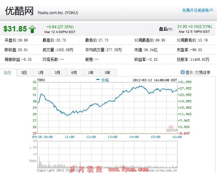Image resolution: width=217 pixels, height=173 pixels.
Task: Click the -0.04% percent axis label
Action: [184, 133]
